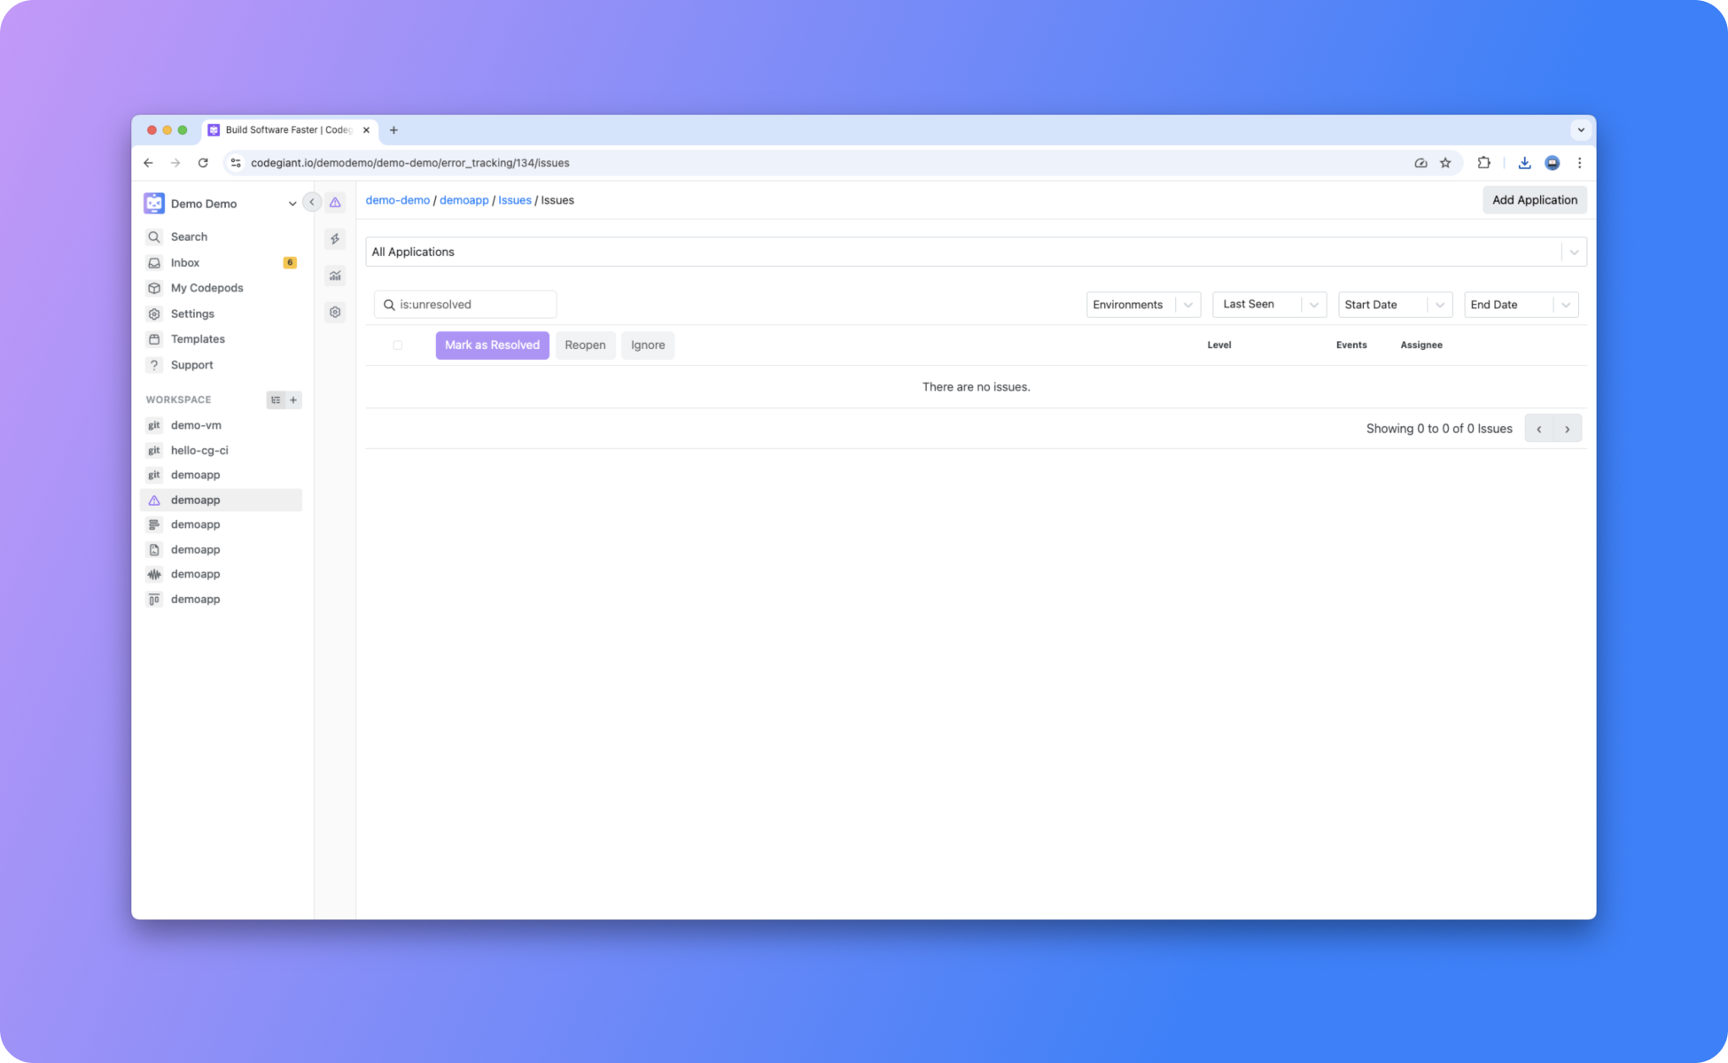Select the waveform demoapp workspace item

(x=196, y=573)
